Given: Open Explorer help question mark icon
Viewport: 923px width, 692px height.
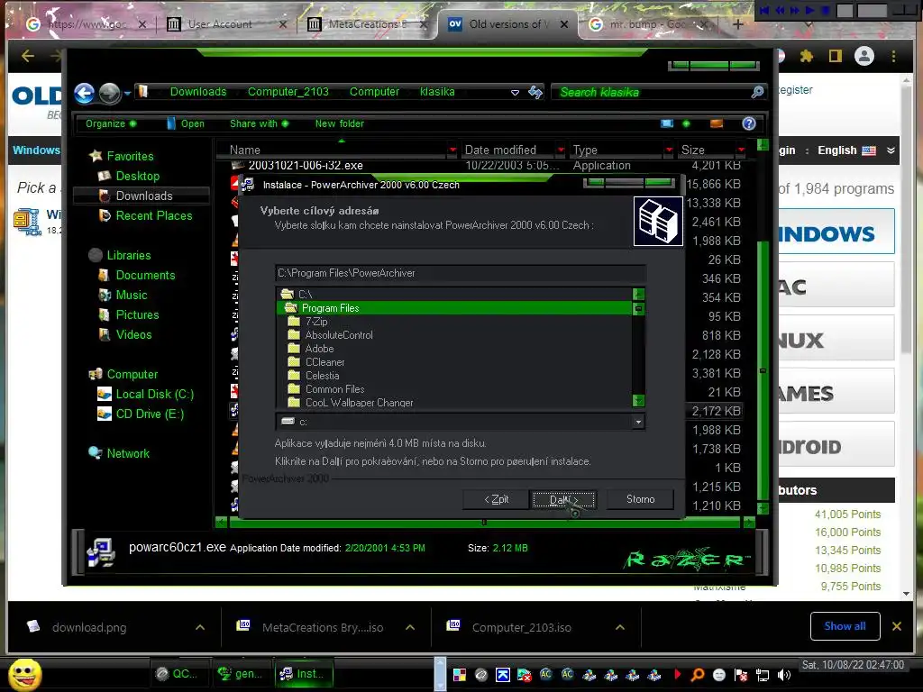Looking at the screenshot, I should [749, 123].
